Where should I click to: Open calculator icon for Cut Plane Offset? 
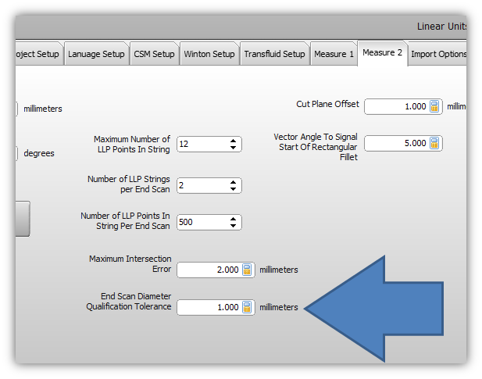434,106
